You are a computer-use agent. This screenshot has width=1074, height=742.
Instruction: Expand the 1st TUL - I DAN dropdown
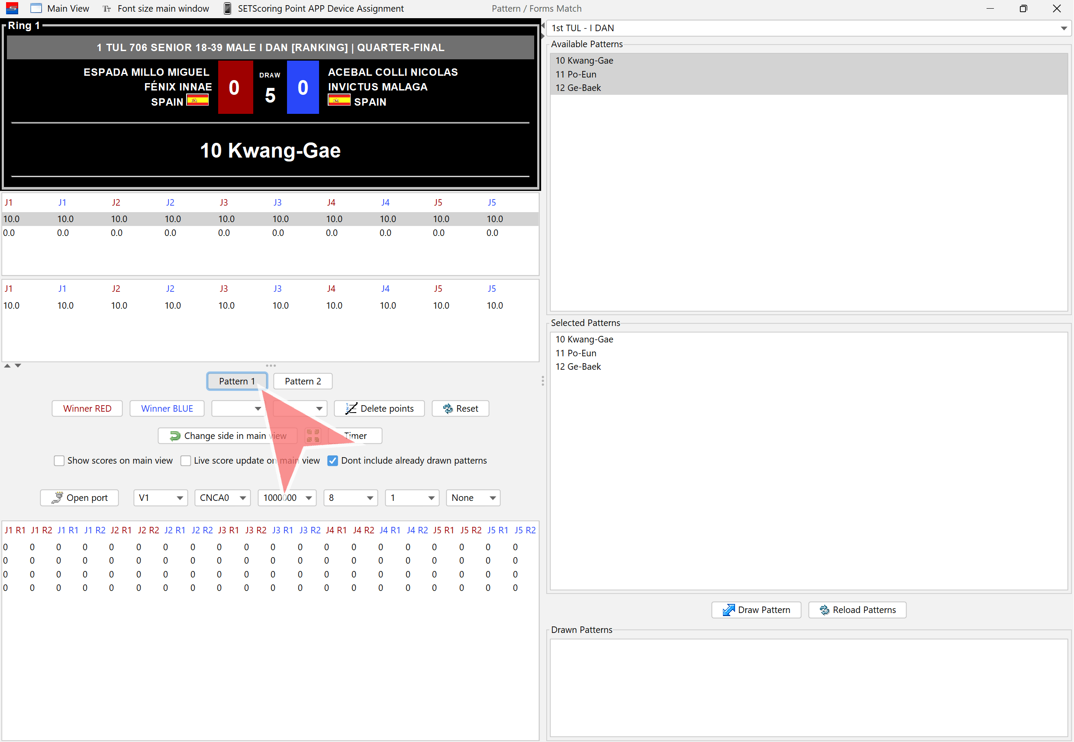(x=1063, y=29)
